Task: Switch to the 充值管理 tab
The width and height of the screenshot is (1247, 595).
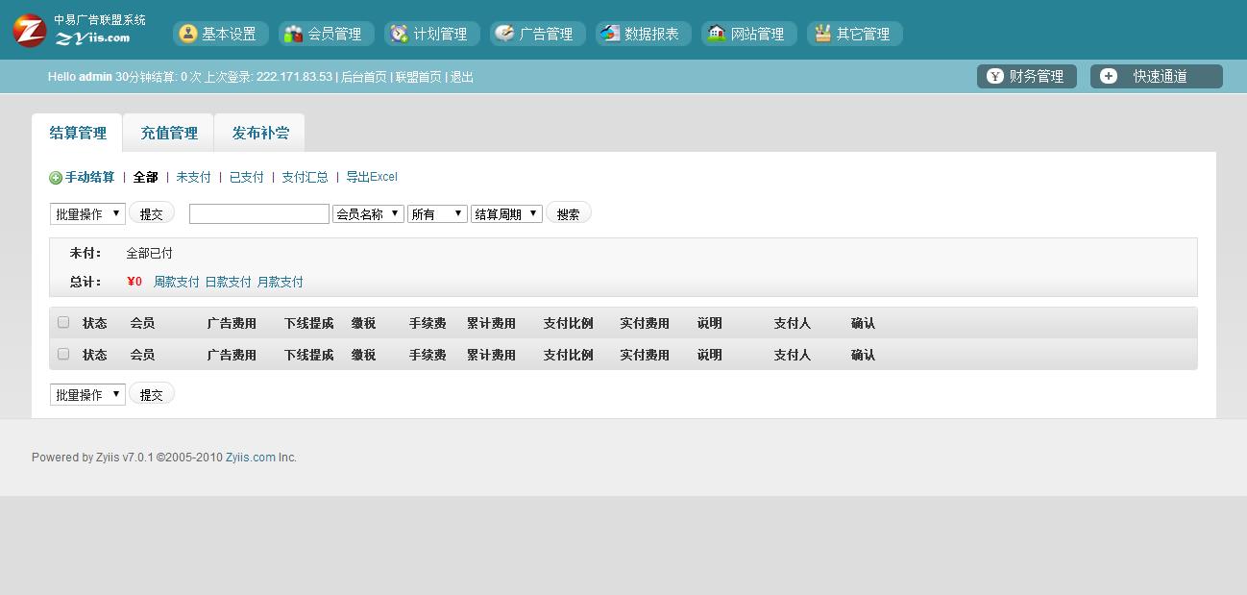Action: tap(169, 133)
